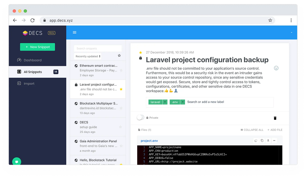Go back in browser
306x178 pixels.
[x=15, y=20]
